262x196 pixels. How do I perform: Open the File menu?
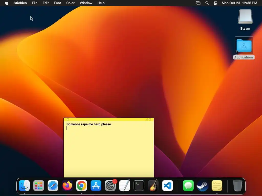(35, 3)
